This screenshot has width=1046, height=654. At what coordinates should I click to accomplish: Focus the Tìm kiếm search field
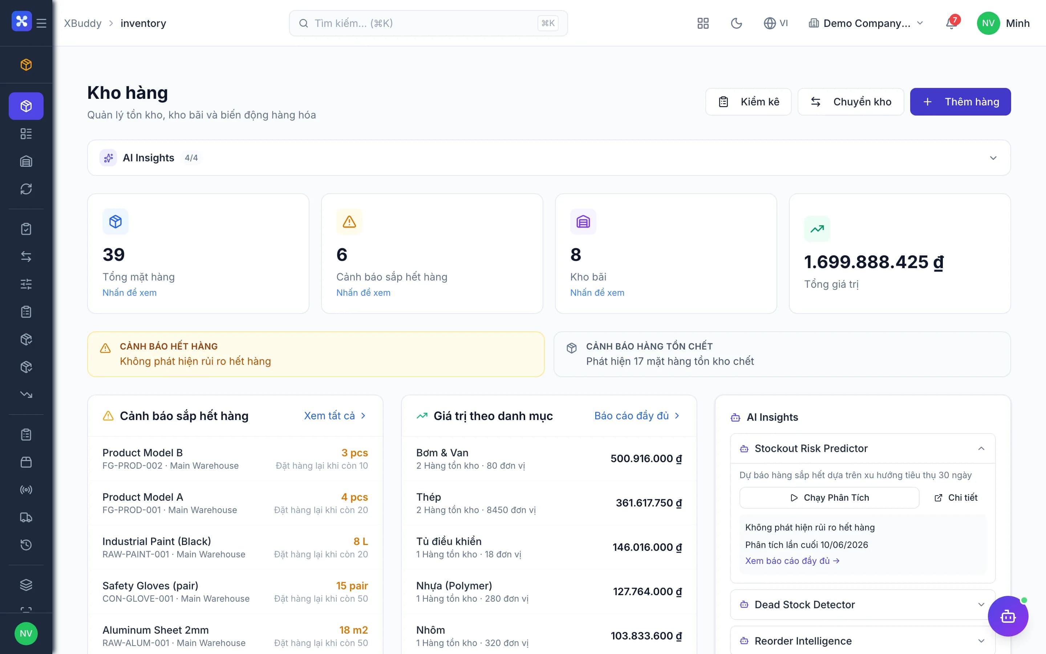428,23
